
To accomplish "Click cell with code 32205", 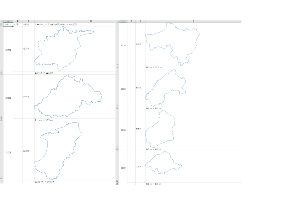I will (x=123, y=89).
